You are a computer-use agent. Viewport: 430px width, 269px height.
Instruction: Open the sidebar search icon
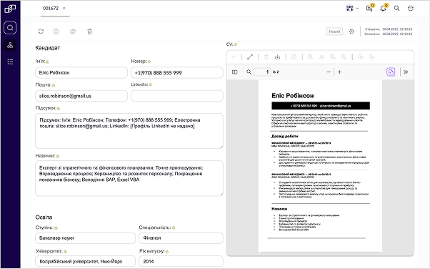(10, 28)
